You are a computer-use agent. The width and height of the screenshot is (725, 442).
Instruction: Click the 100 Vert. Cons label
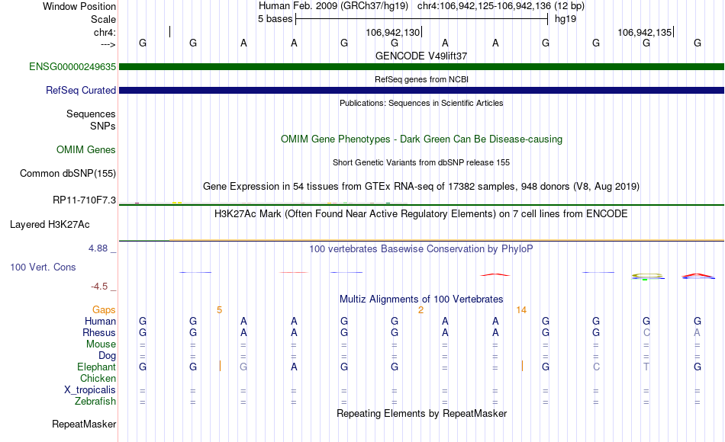(x=43, y=267)
